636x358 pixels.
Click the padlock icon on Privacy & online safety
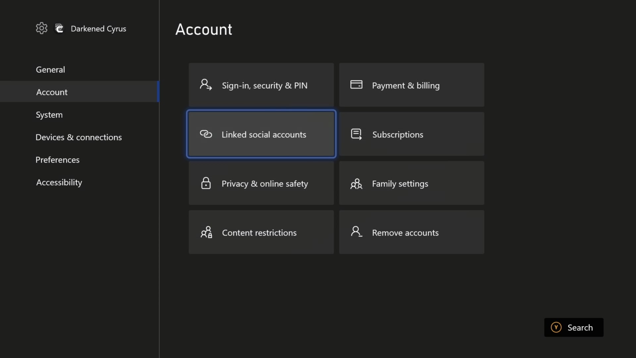(x=206, y=184)
